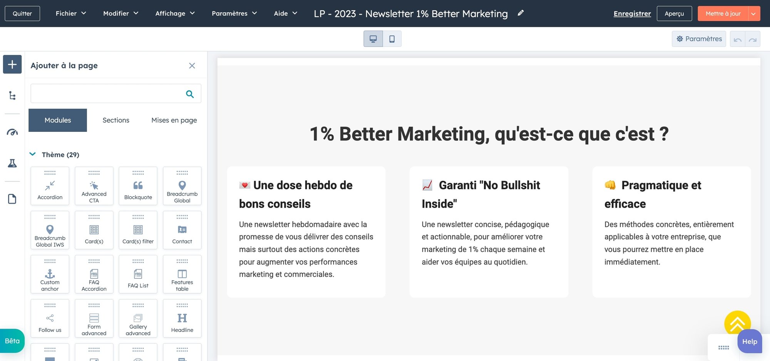
Task: Open the Help chat button
Action: pyautogui.click(x=750, y=341)
